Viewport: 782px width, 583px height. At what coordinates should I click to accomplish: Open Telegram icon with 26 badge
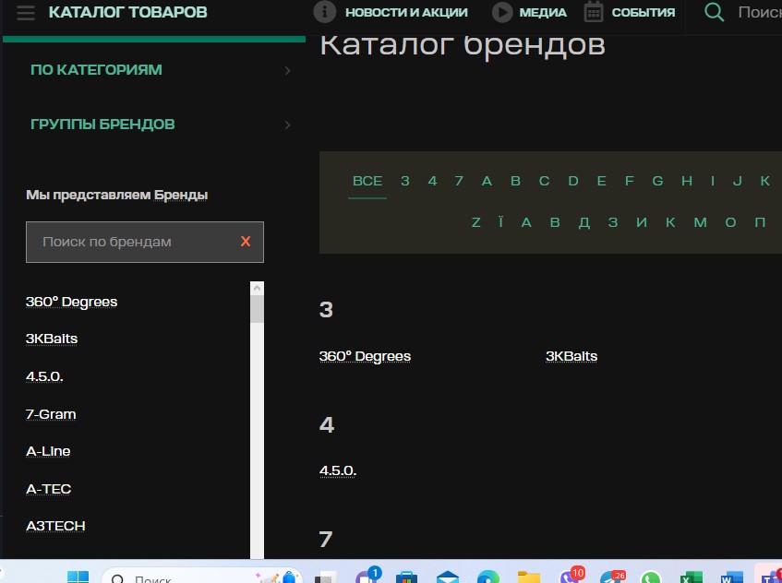tap(612, 577)
